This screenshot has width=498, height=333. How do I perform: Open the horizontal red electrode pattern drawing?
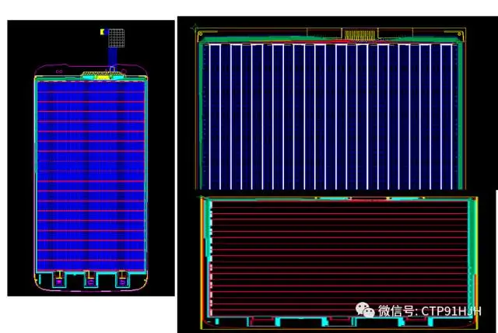(x=339, y=263)
